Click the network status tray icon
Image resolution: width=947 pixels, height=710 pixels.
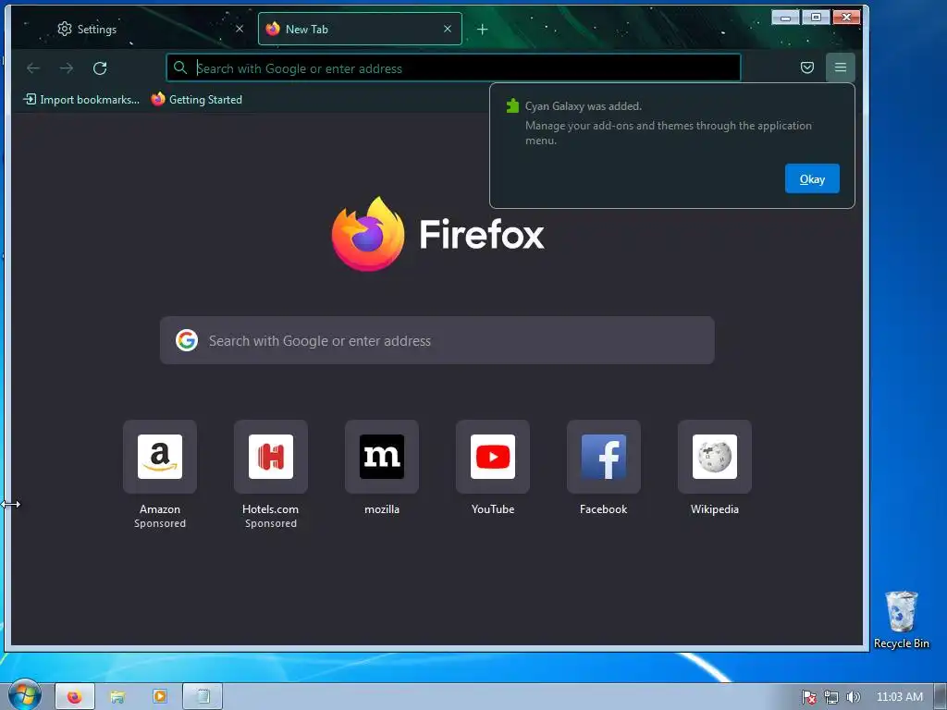coord(831,697)
